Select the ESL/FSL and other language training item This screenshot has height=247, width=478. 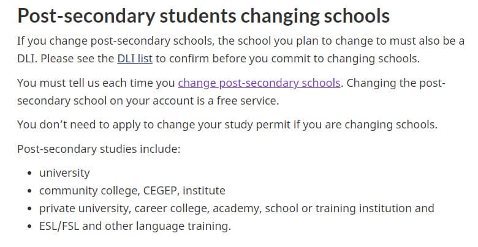pos(135,226)
